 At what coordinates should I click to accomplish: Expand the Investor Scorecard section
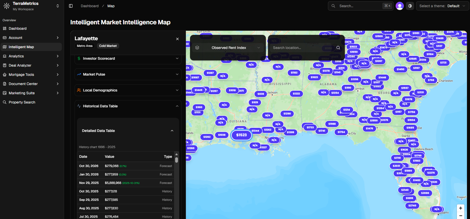[x=128, y=59]
